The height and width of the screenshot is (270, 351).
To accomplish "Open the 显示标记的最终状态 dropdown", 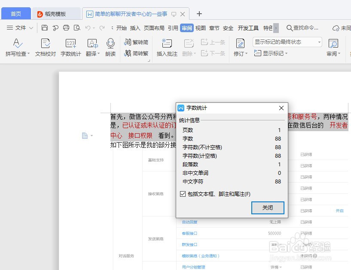I will 318,41.
